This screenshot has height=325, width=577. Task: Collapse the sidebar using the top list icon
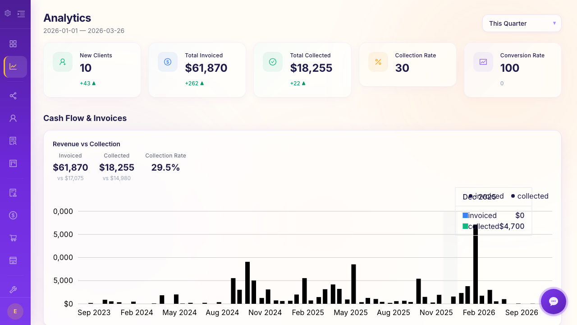tap(21, 14)
